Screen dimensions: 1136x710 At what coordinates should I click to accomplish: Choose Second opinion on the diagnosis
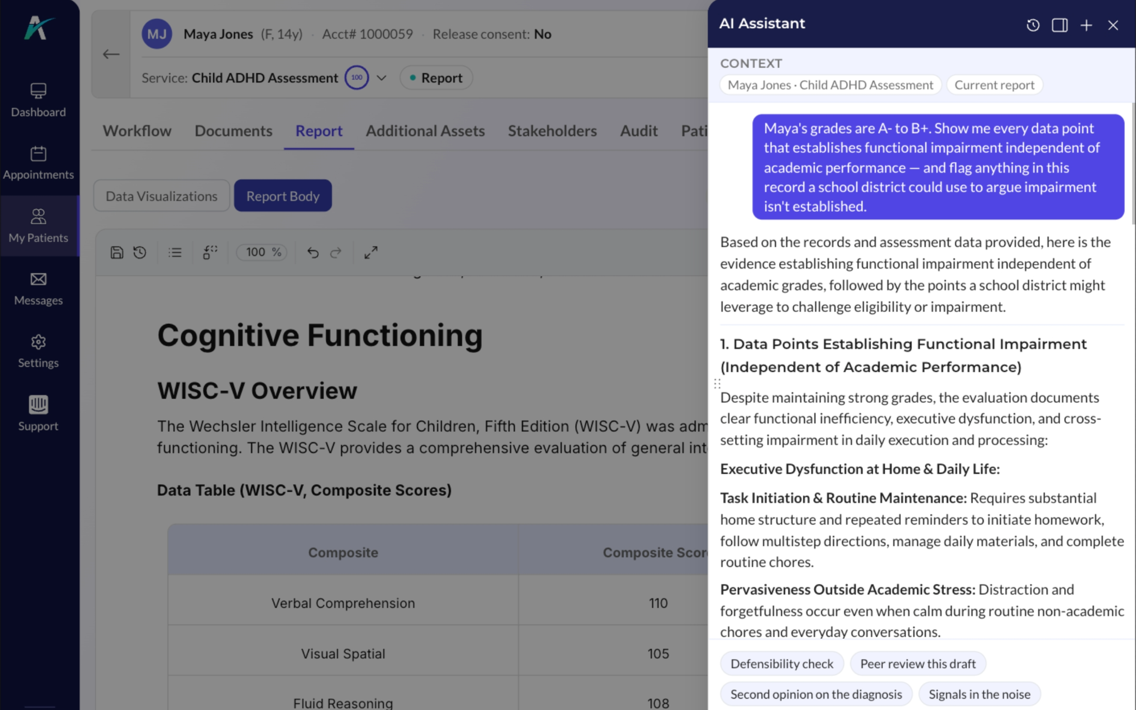[x=816, y=694]
